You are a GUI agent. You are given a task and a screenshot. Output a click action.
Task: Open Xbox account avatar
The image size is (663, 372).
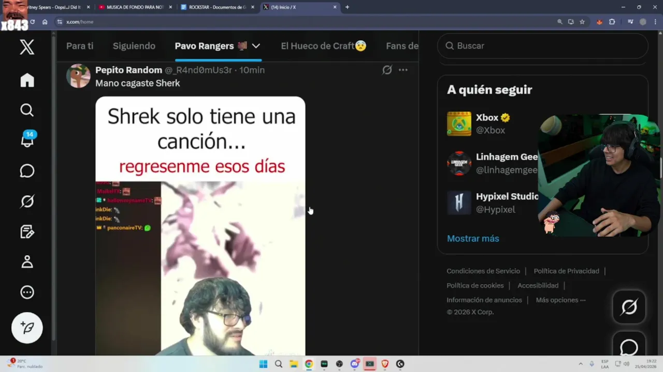click(459, 124)
